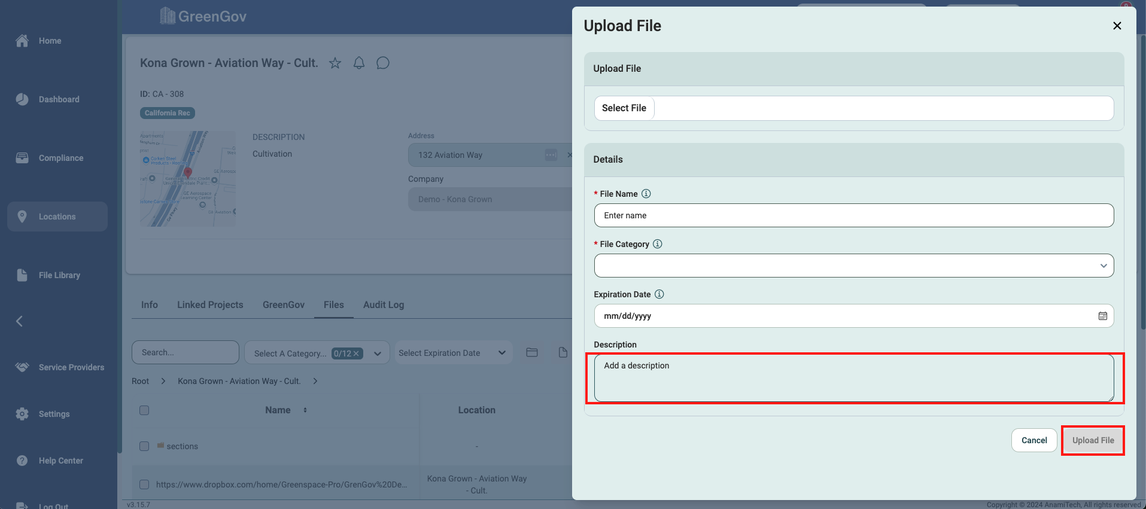Click the California Rec tag

168,113
